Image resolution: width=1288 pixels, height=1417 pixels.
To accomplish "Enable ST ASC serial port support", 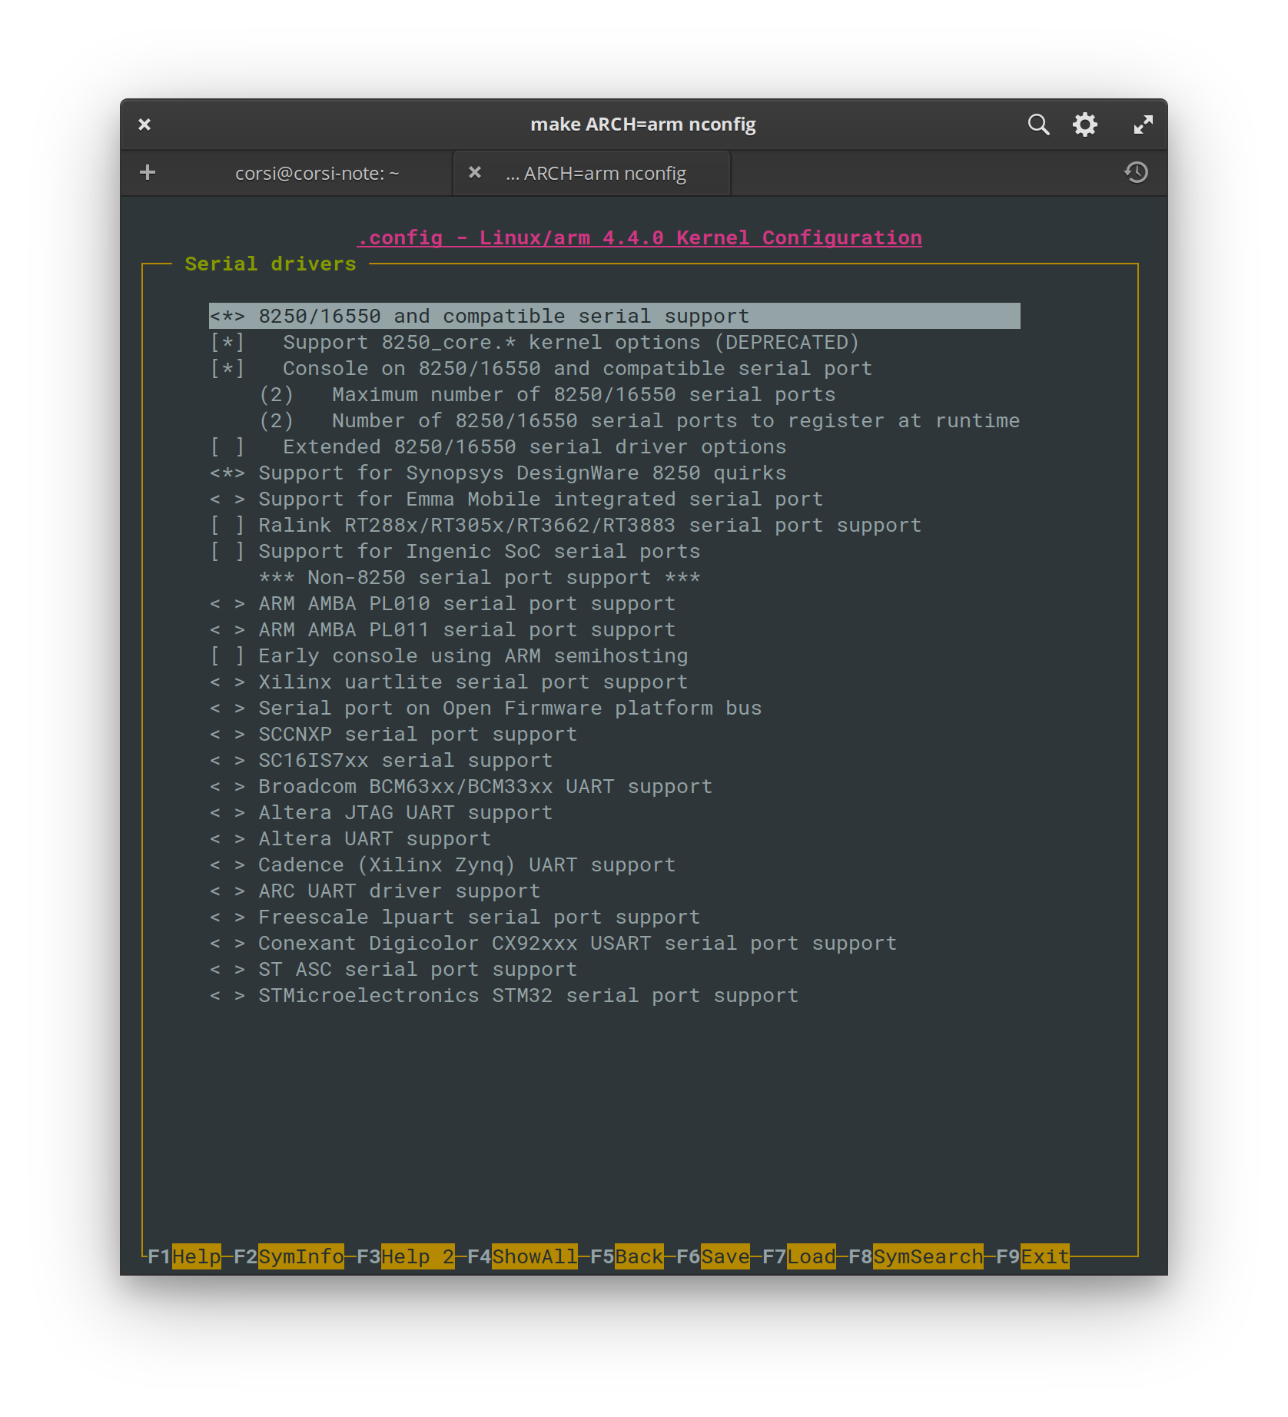I will point(227,970).
